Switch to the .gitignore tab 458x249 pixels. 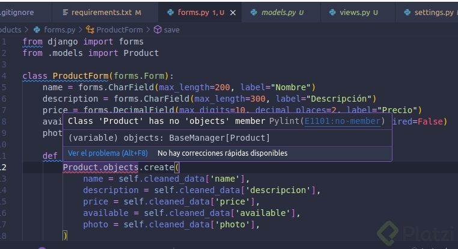(17, 12)
